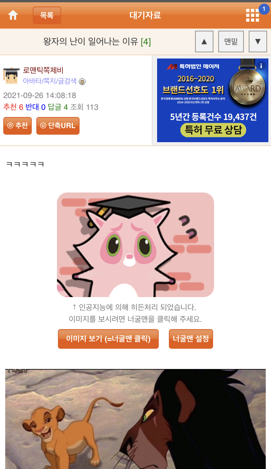Open the 특허 무료 상담 ad banner
The image size is (271, 469).
coord(213,100)
